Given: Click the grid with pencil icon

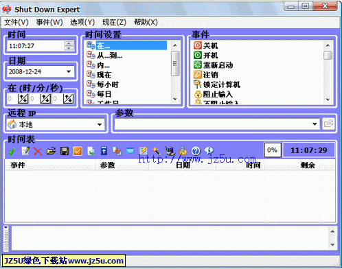Looking at the screenshot, I should (x=144, y=151).
